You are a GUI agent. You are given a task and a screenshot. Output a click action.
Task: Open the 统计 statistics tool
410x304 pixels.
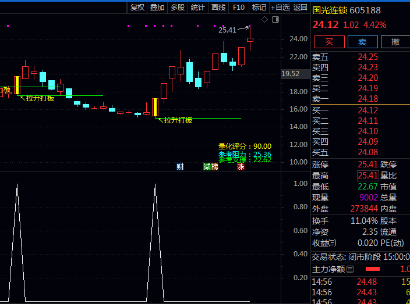click(197, 8)
